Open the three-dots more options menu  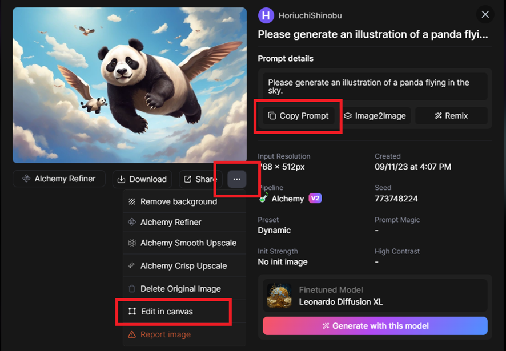[237, 179]
